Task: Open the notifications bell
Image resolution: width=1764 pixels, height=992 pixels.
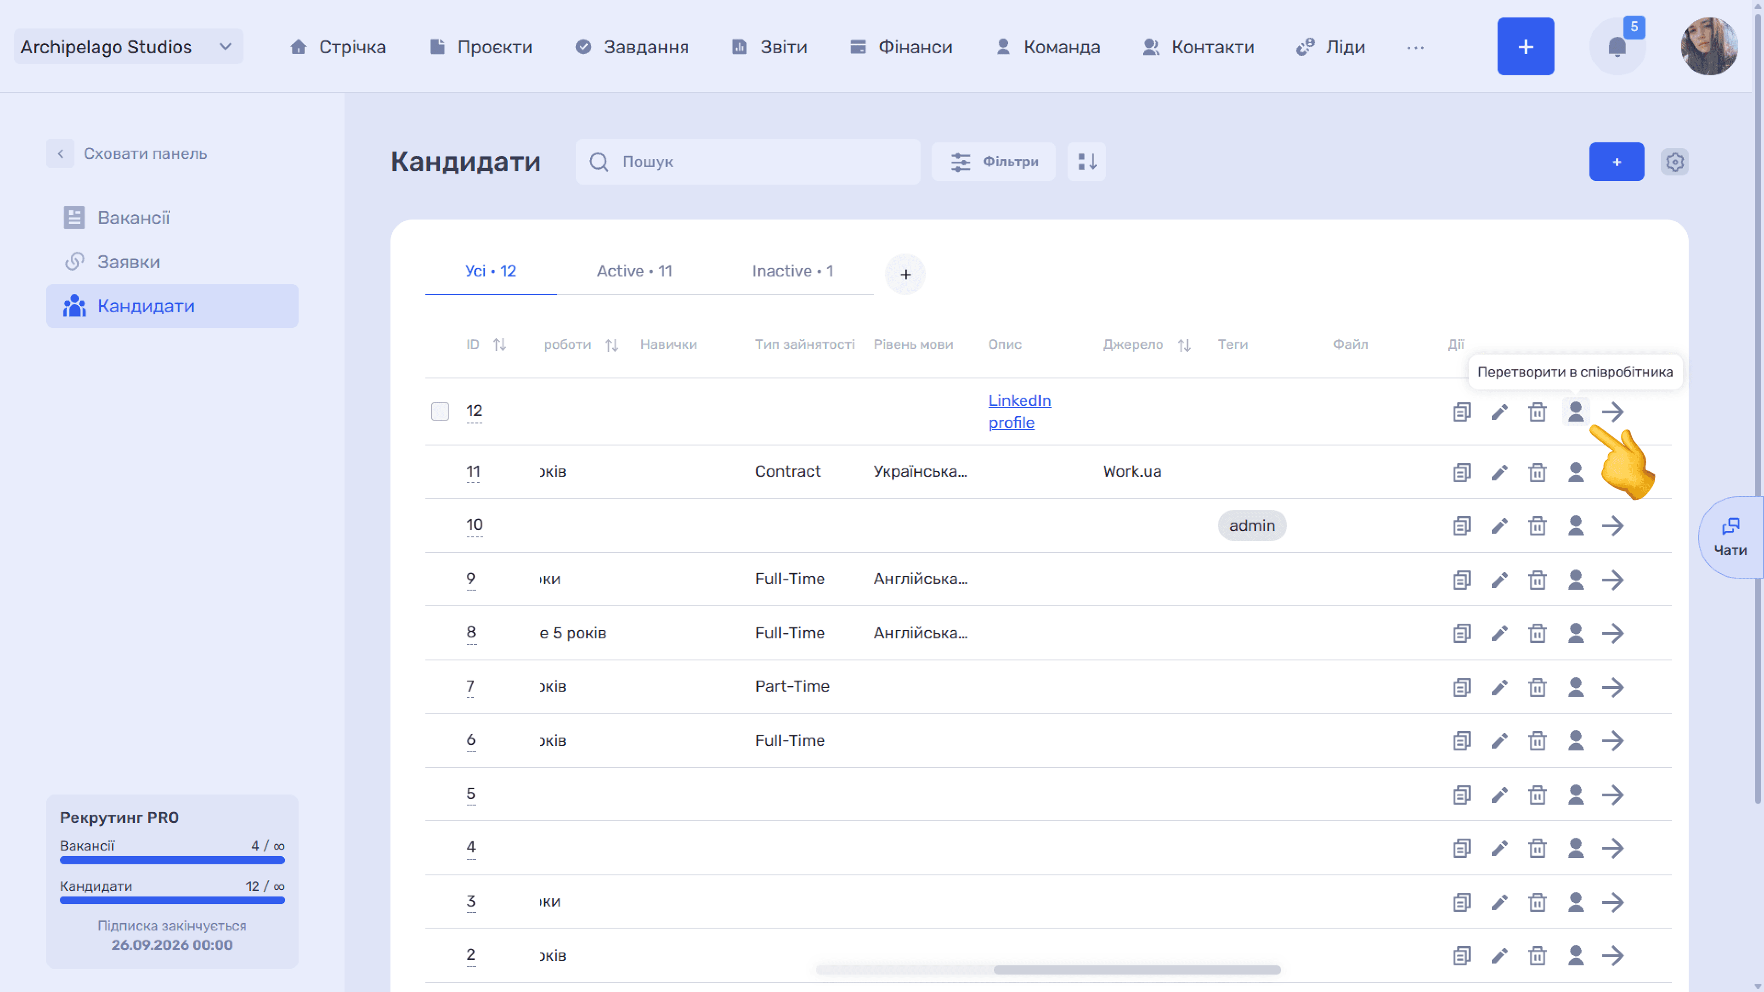Action: [x=1617, y=46]
